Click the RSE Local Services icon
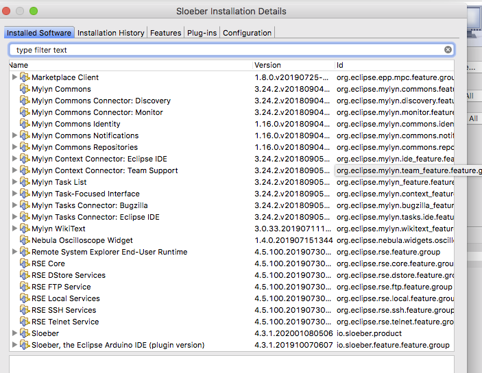The image size is (482, 373). point(25,299)
